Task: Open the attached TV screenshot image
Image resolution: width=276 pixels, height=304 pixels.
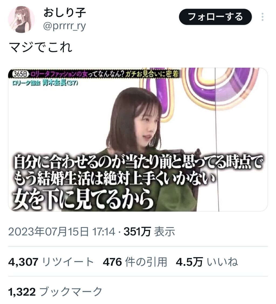Action: (x=138, y=139)
